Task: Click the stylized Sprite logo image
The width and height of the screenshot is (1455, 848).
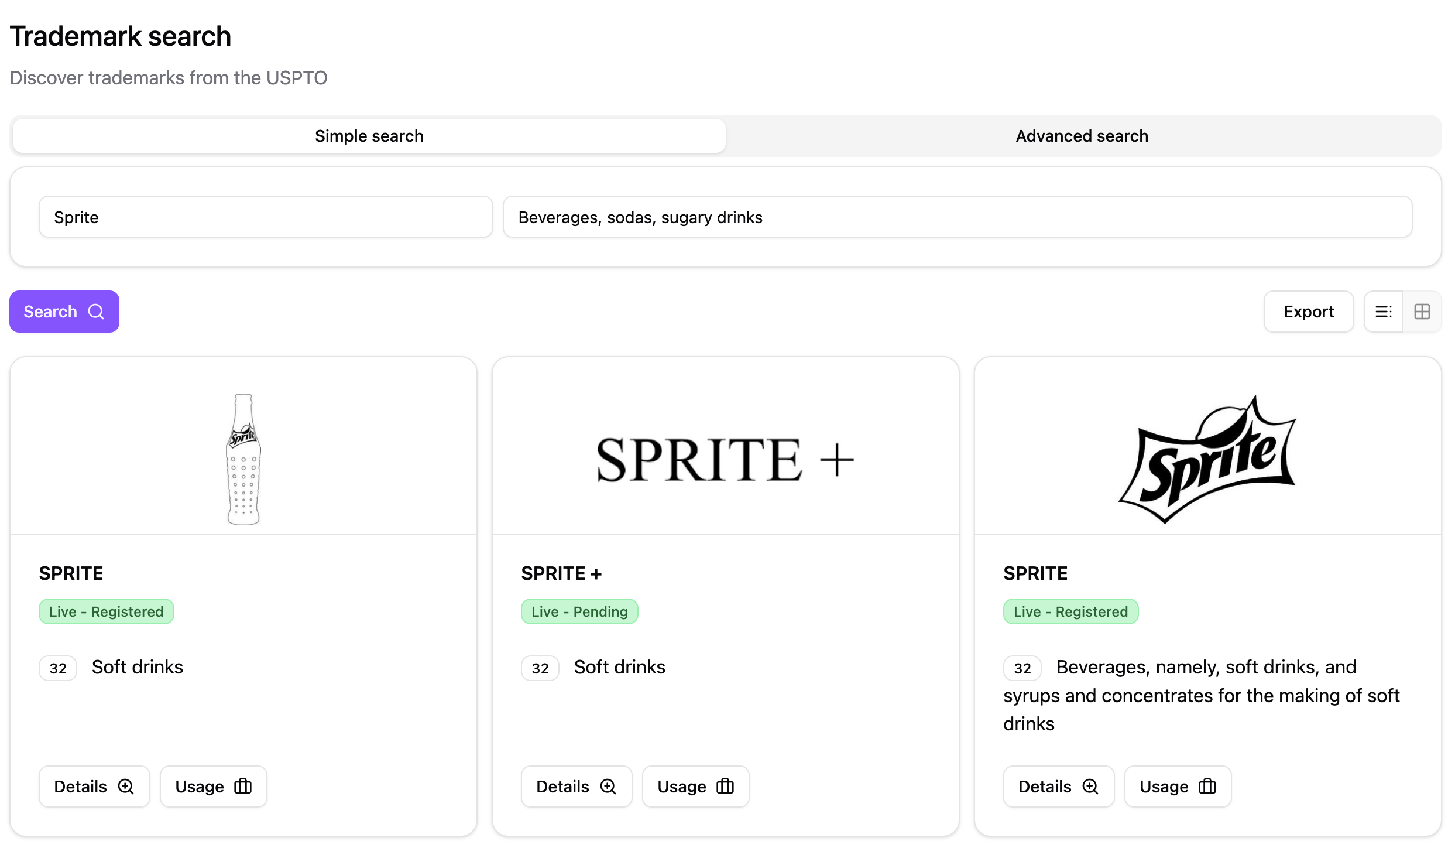Action: (x=1207, y=459)
